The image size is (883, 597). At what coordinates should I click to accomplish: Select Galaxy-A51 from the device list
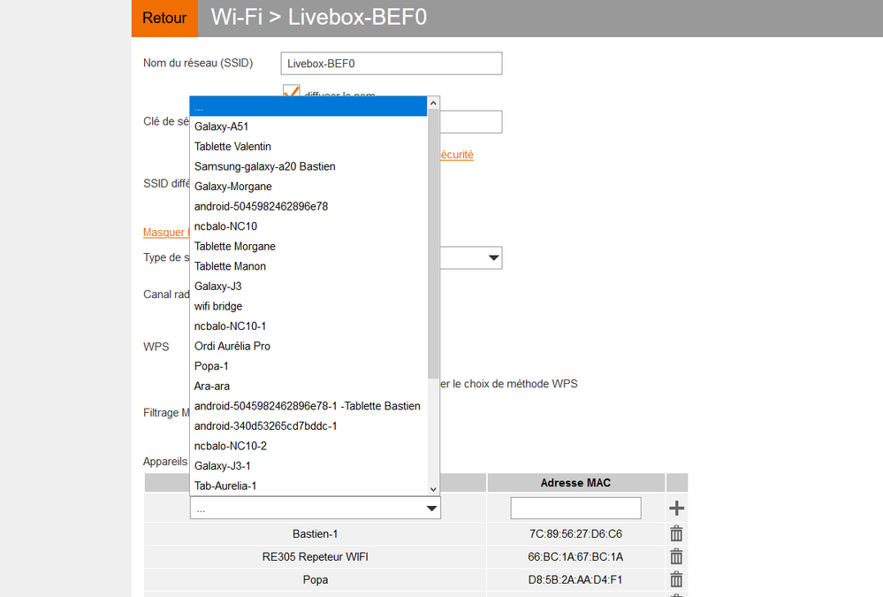(308, 126)
